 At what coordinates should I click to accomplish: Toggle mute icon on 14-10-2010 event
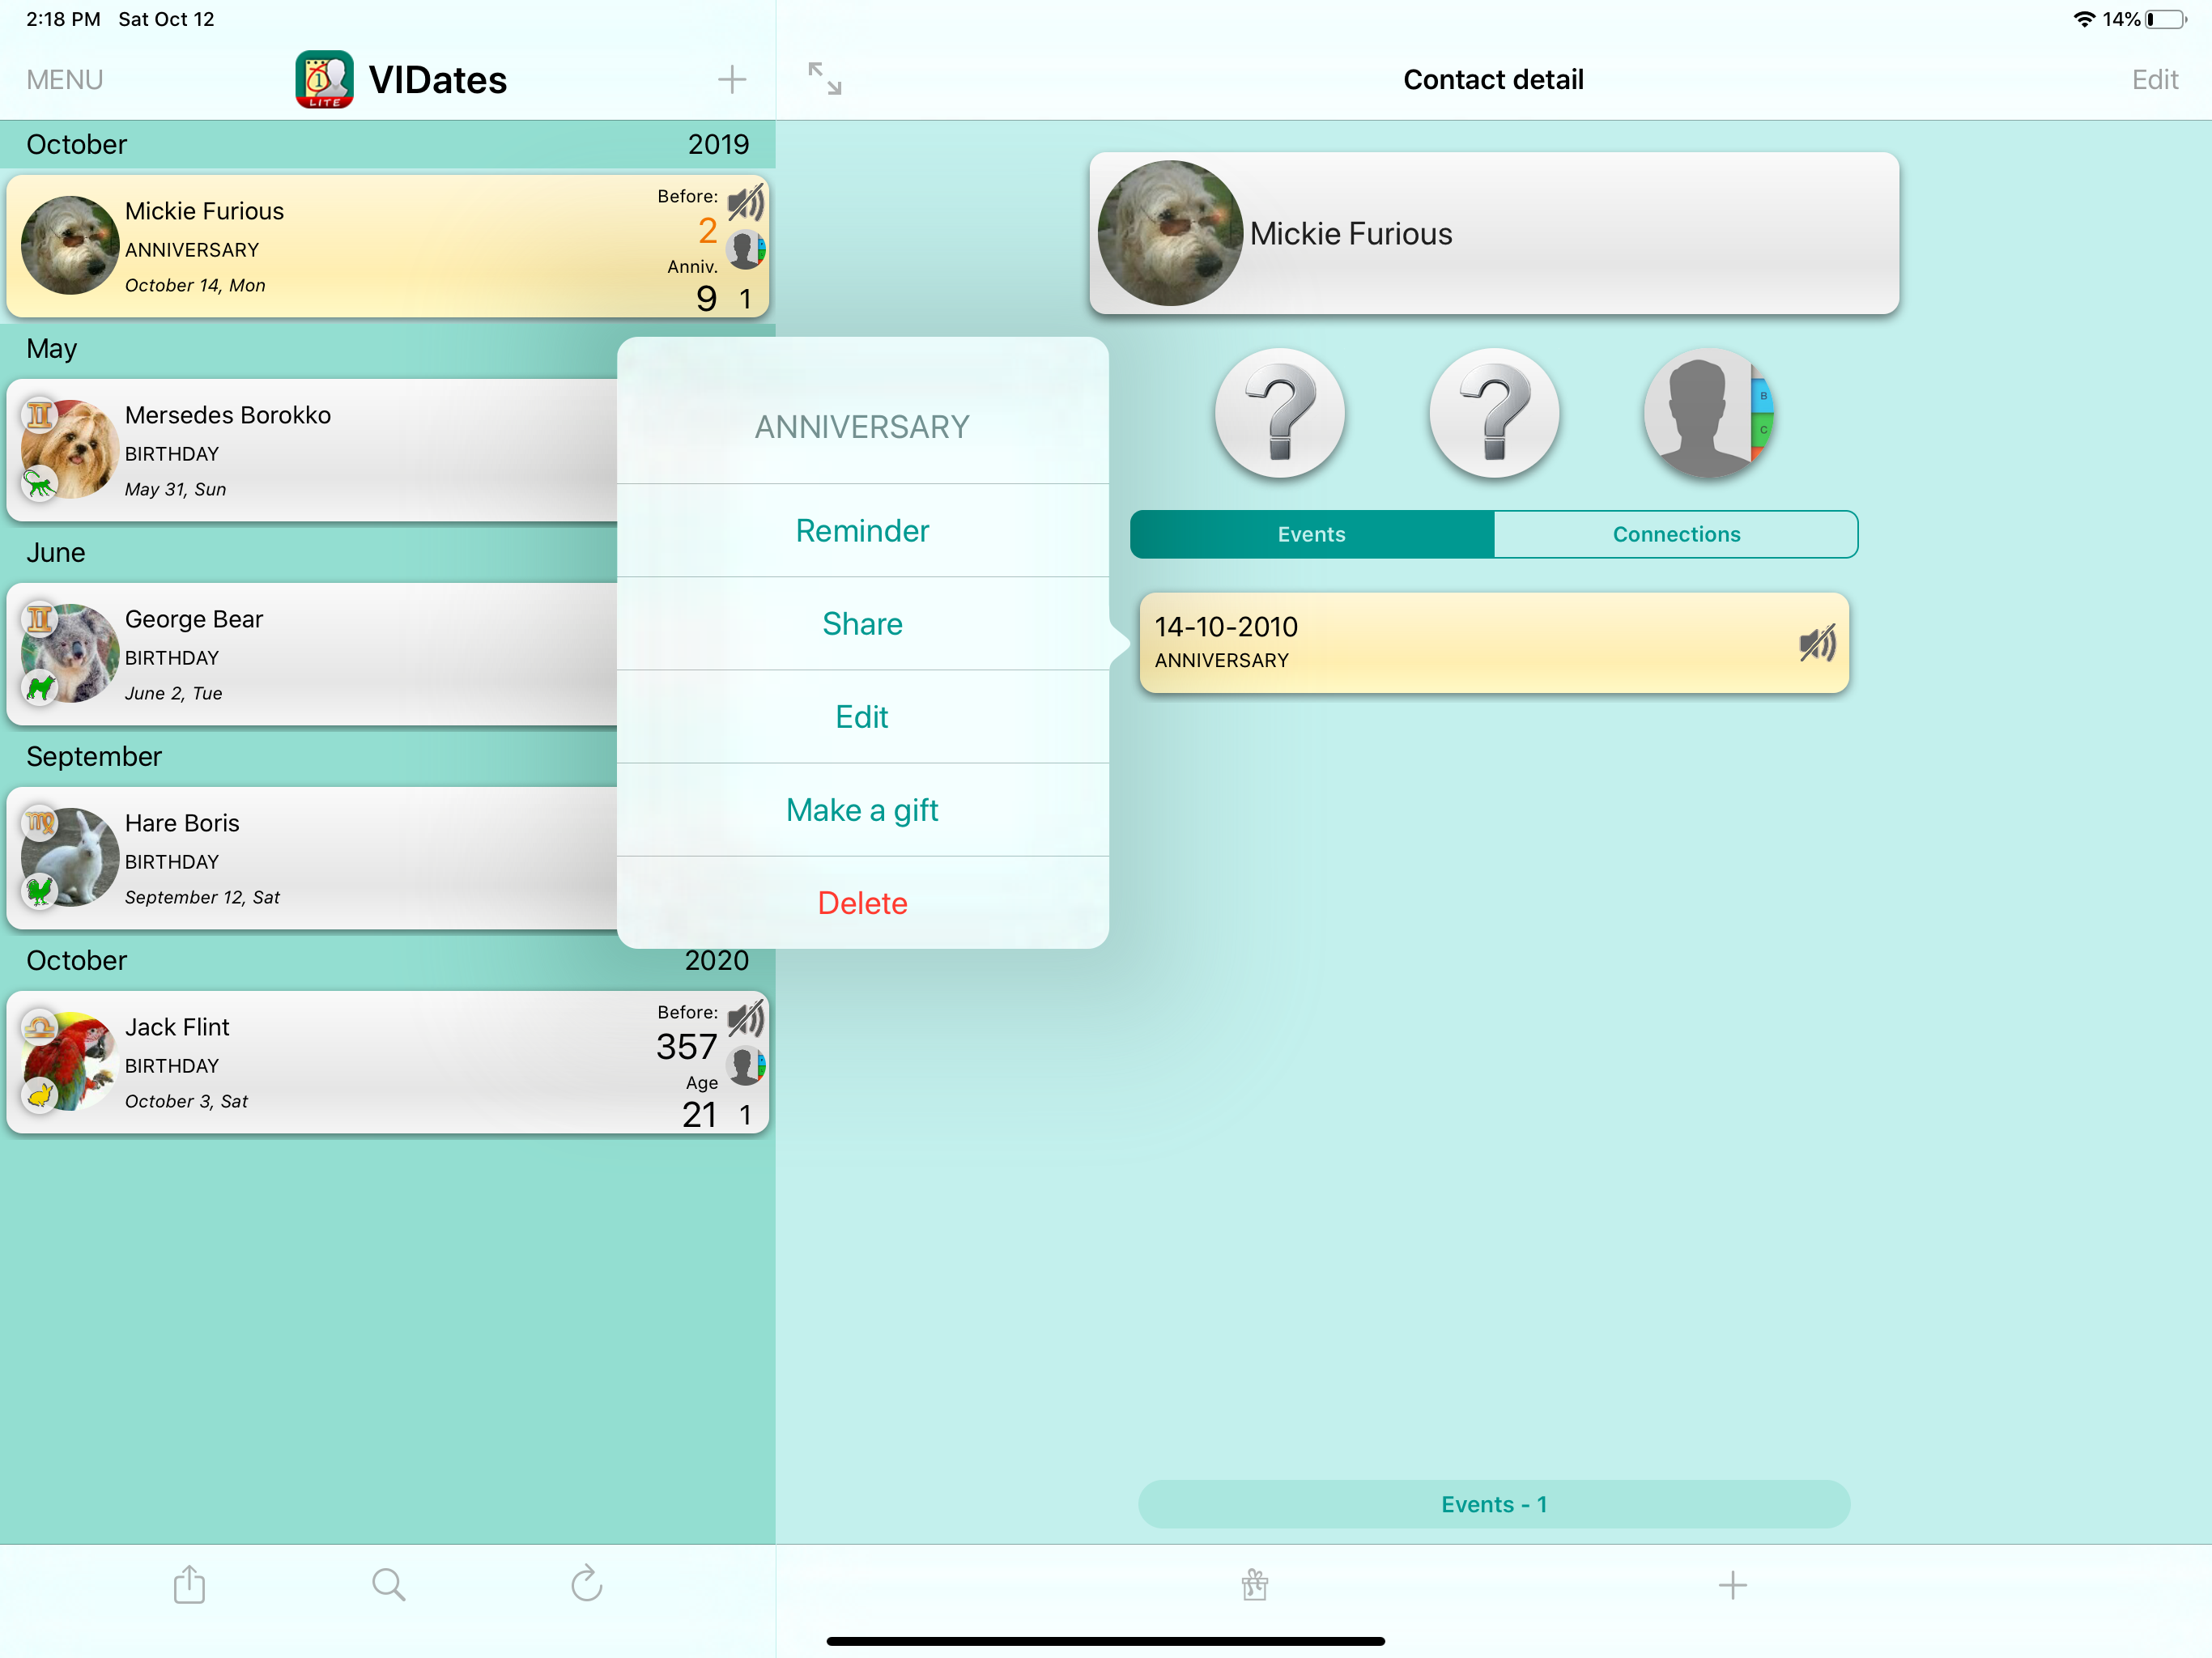(1817, 644)
